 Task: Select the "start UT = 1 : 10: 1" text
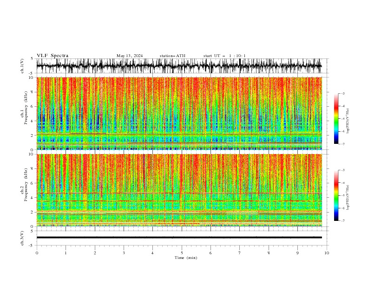coord(224,56)
